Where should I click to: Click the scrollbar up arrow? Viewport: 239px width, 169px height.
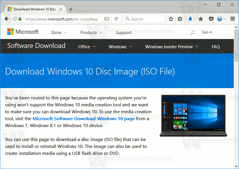236,27
